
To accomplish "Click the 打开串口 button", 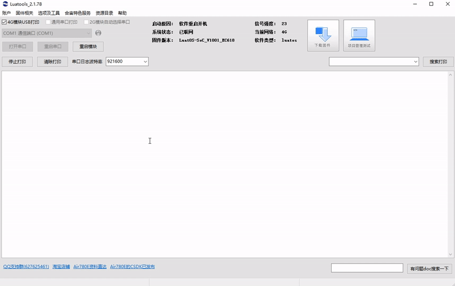I will pos(18,47).
